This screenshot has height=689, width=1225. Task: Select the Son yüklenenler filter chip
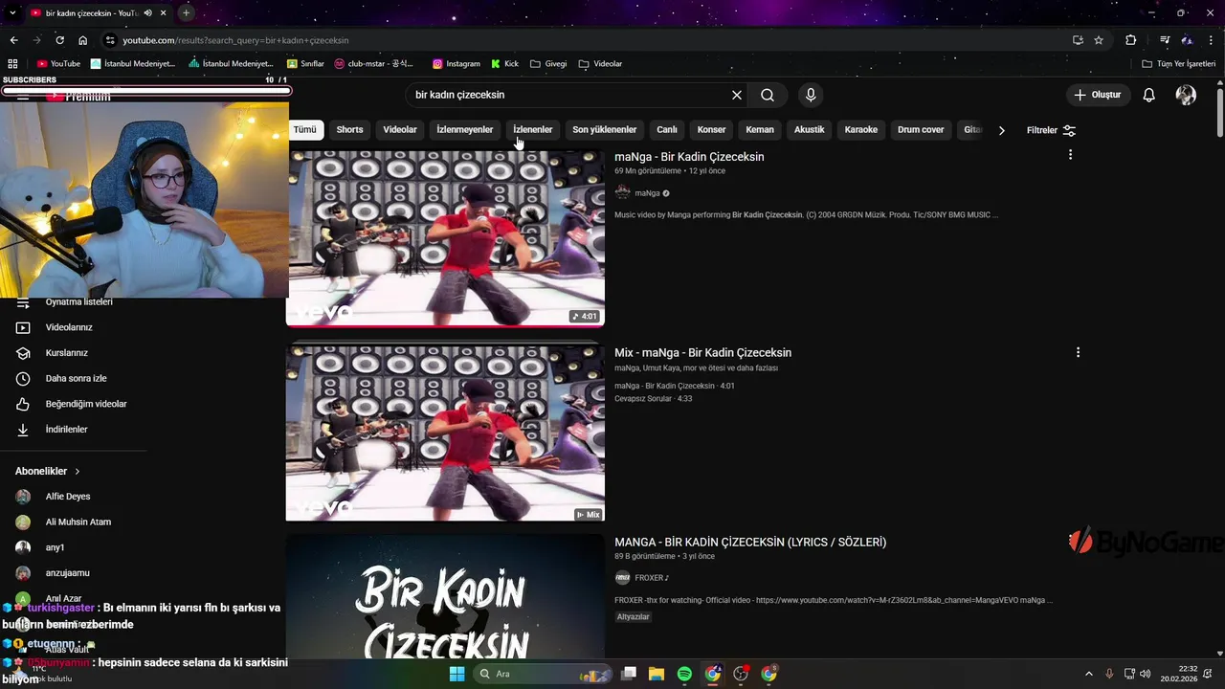604,129
